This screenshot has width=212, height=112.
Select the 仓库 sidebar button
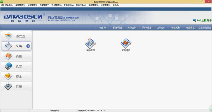coord(16,66)
